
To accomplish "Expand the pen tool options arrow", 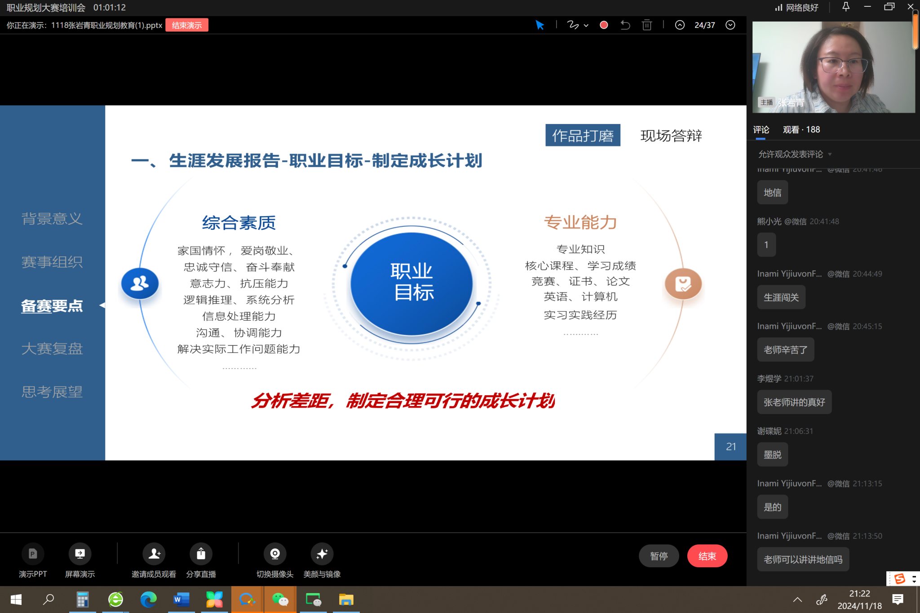I will coord(586,26).
